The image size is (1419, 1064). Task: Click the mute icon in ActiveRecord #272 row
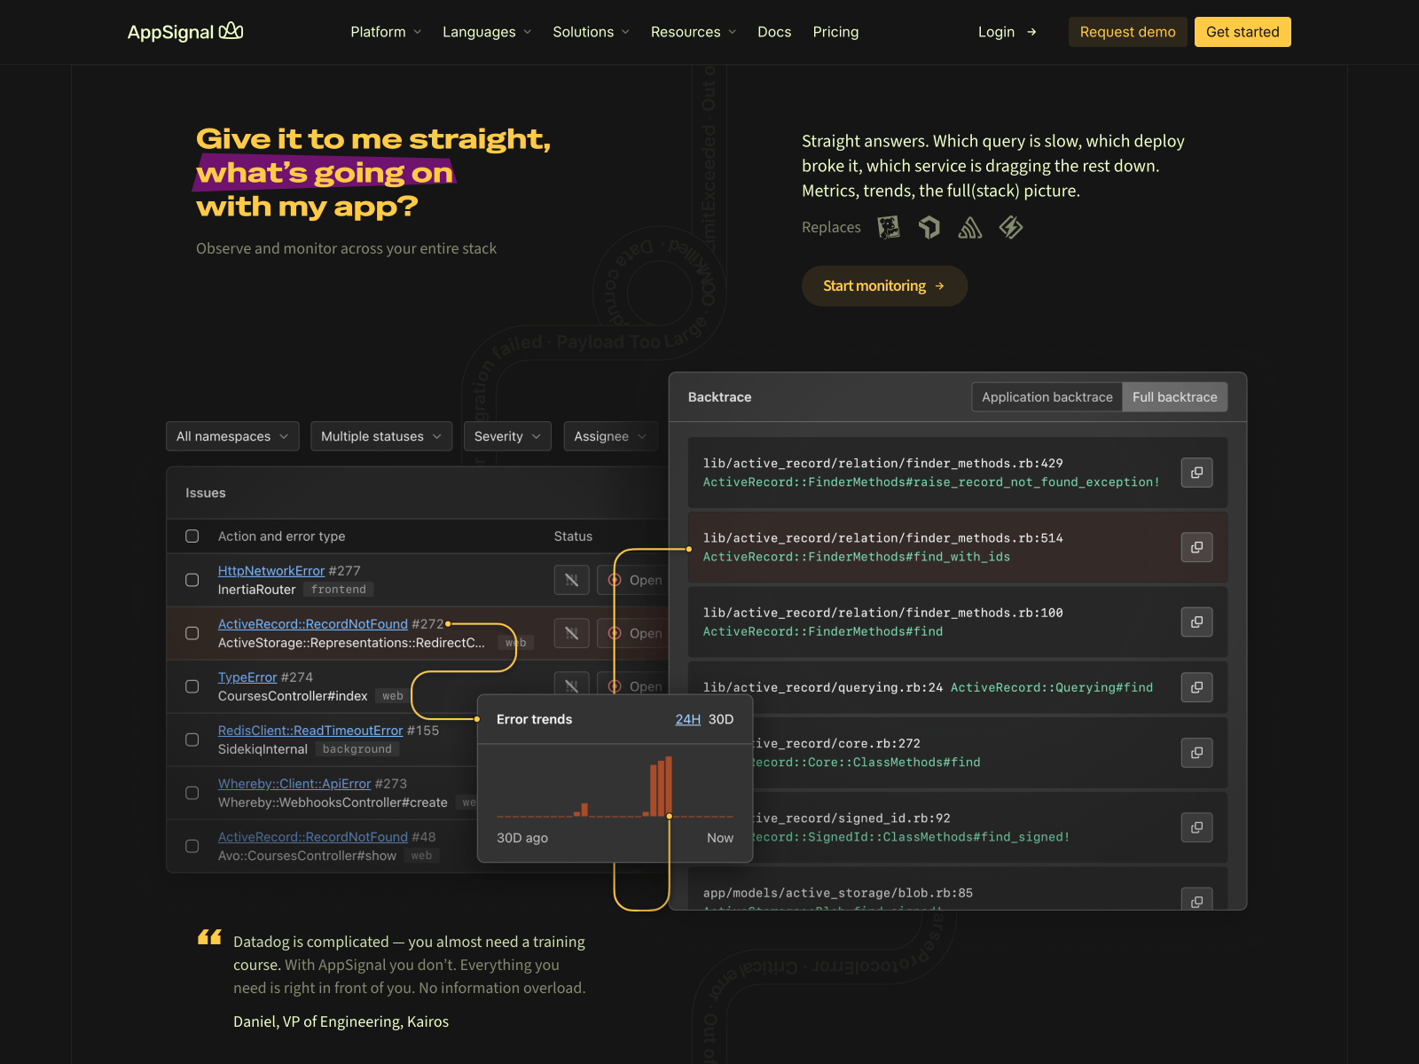click(571, 633)
